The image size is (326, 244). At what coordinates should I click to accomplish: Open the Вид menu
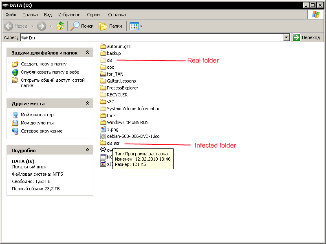(x=48, y=15)
